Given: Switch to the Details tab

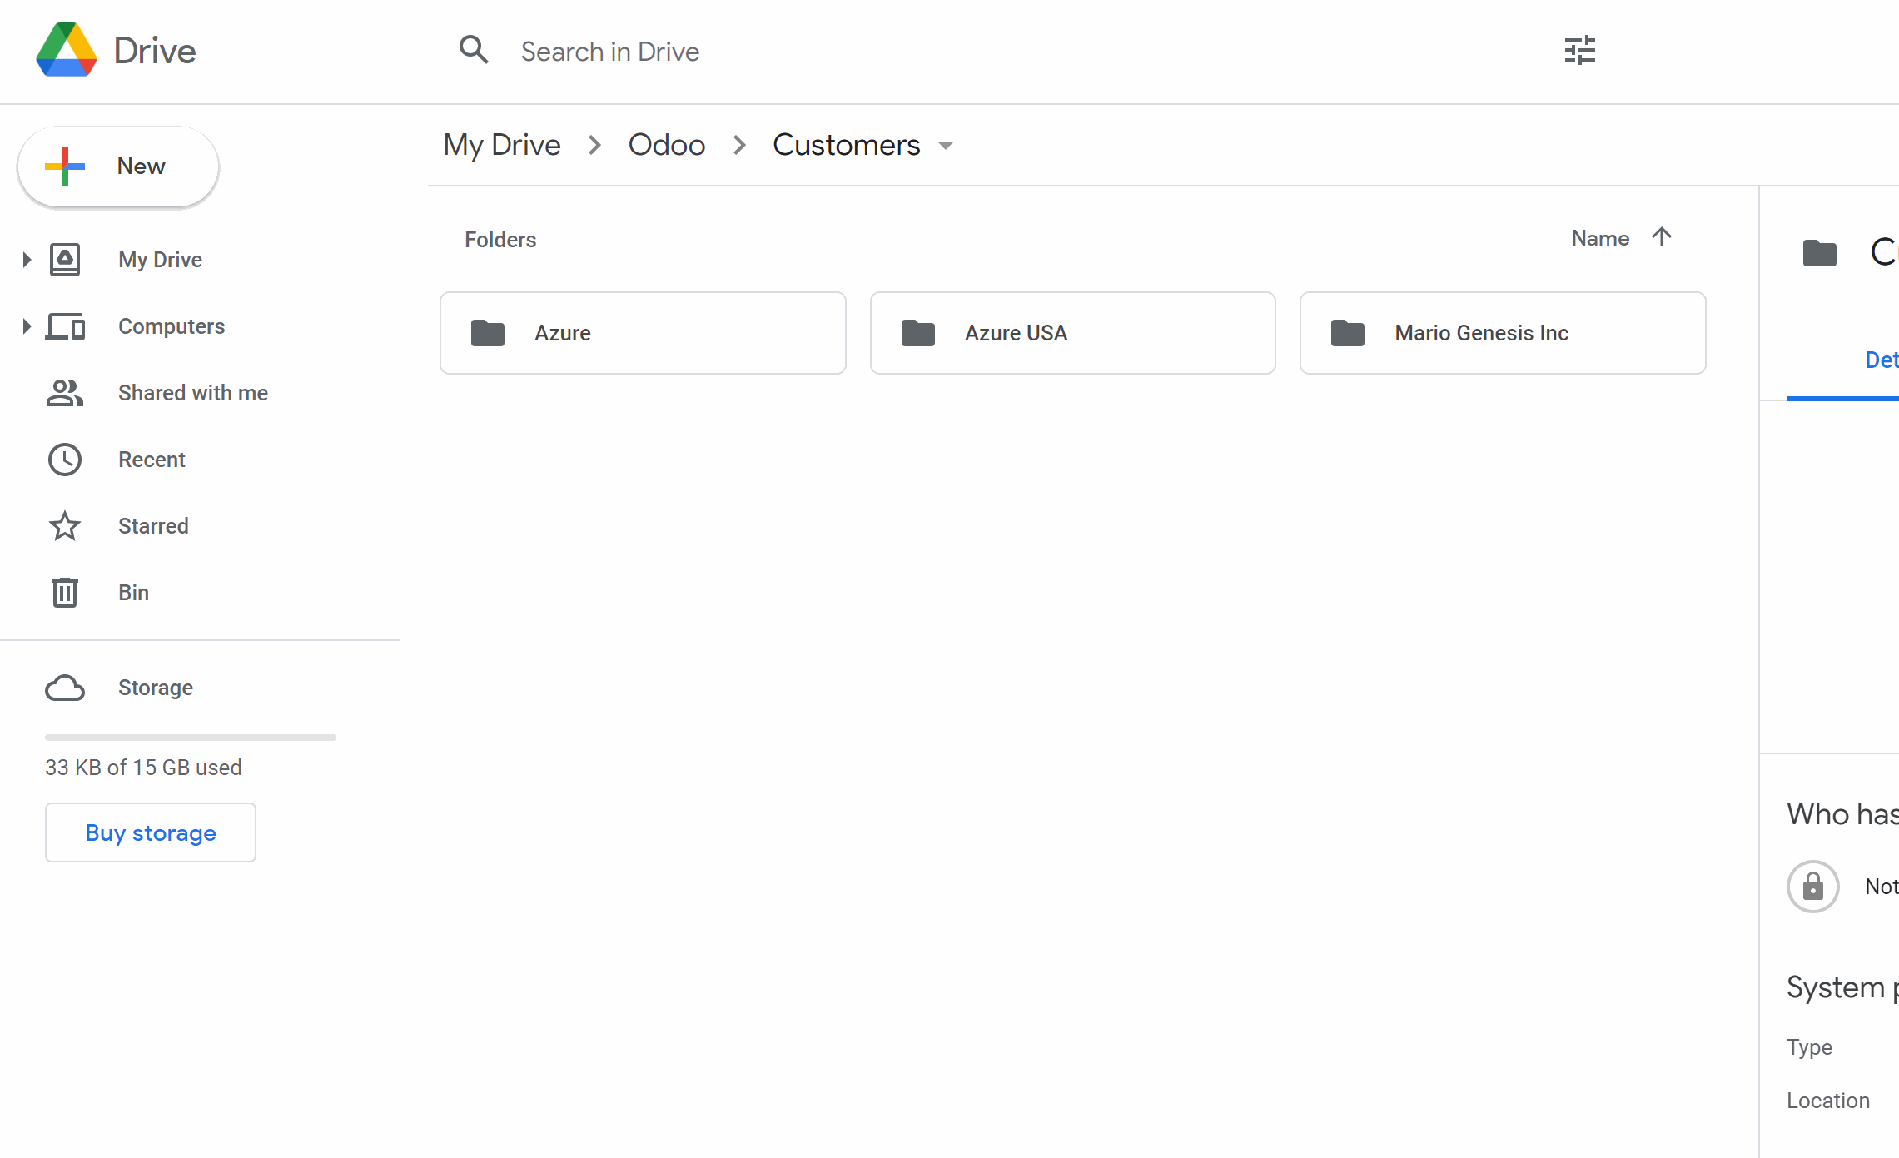Looking at the screenshot, I should [1882, 360].
